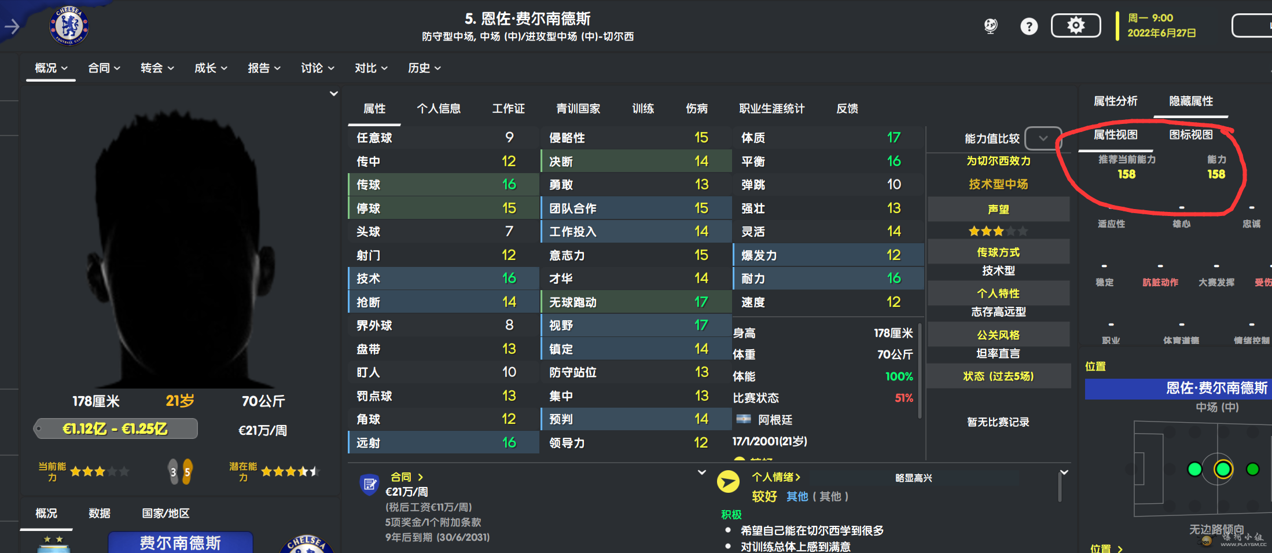
Task: Click the forward navigation arrow
Action: (x=12, y=26)
